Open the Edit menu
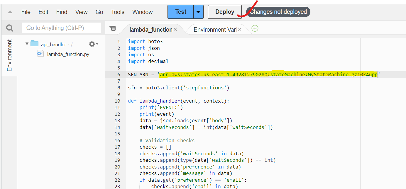 (43, 12)
